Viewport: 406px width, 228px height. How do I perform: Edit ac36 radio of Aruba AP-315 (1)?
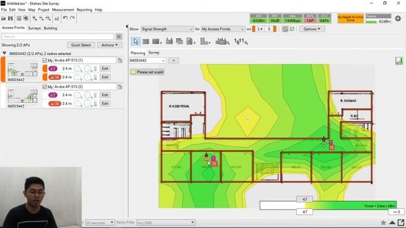105,77
